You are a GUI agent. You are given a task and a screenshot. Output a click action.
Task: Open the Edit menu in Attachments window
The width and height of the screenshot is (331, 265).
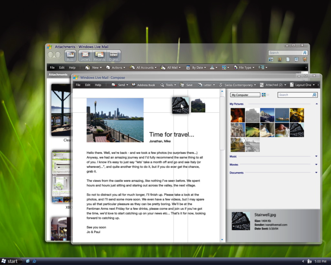click(x=62, y=68)
